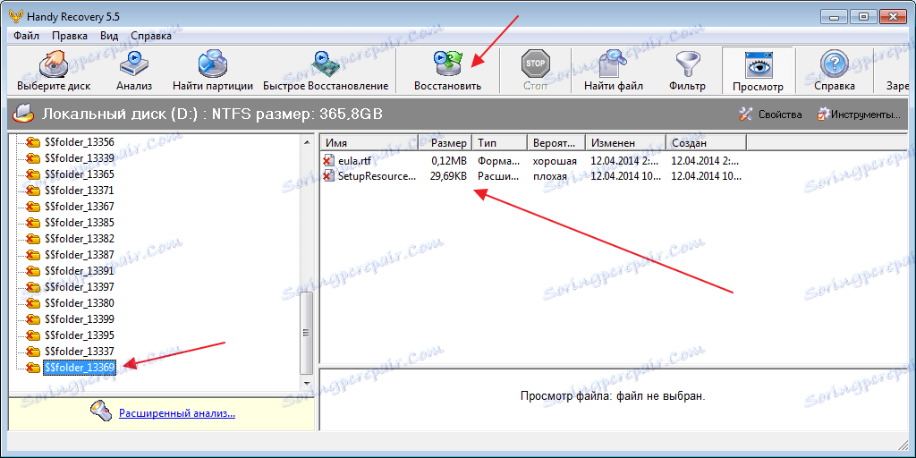The width and height of the screenshot is (916, 458).
Task: Click folder tree scrollbar up arrow
Action: pos(307,141)
